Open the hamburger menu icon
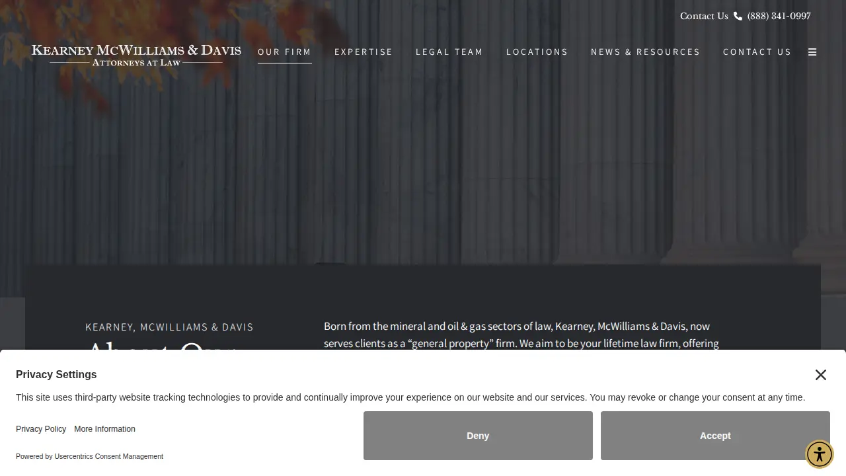This screenshot has height=476, width=846. click(812, 52)
